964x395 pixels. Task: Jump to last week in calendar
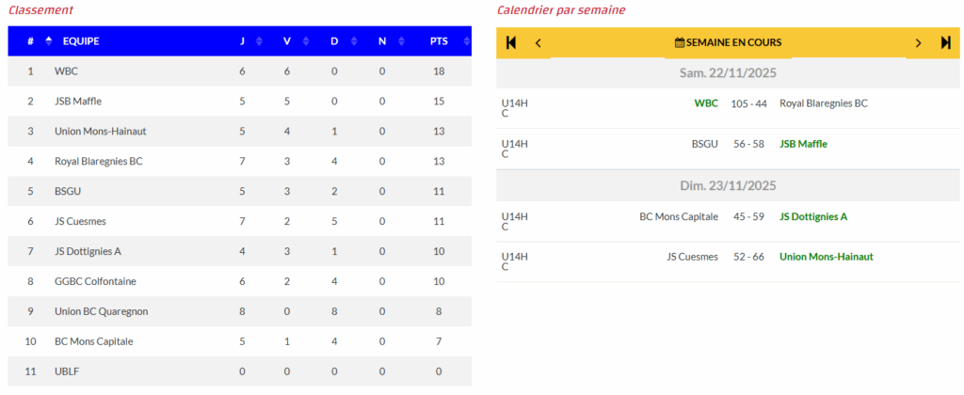[945, 42]
